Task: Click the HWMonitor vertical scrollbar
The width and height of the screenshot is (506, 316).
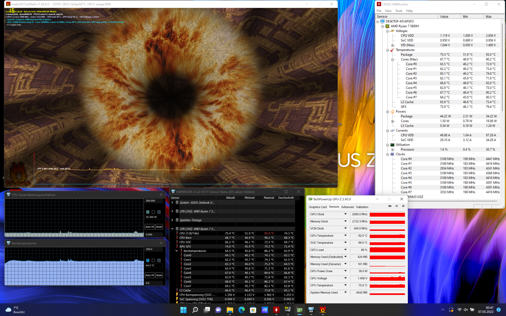Action: (x=502, y=66)
